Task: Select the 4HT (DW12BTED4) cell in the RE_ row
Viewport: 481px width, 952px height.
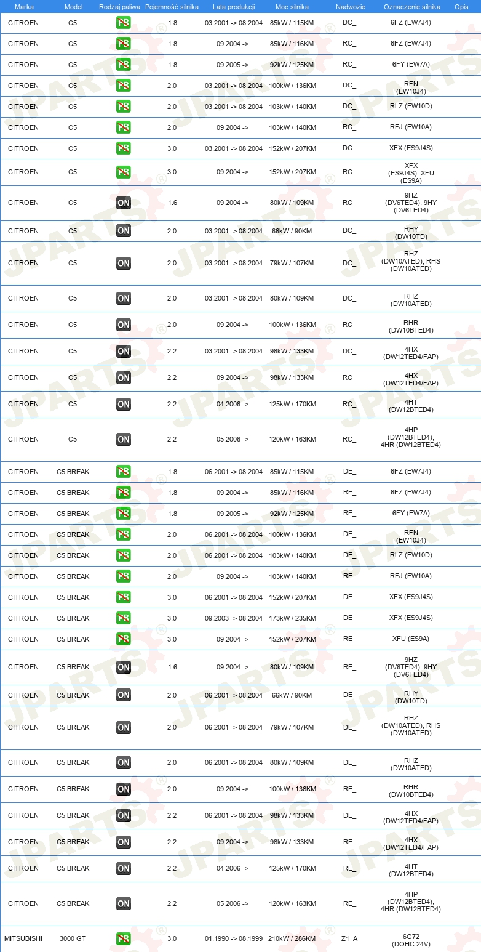Action: 411,870
